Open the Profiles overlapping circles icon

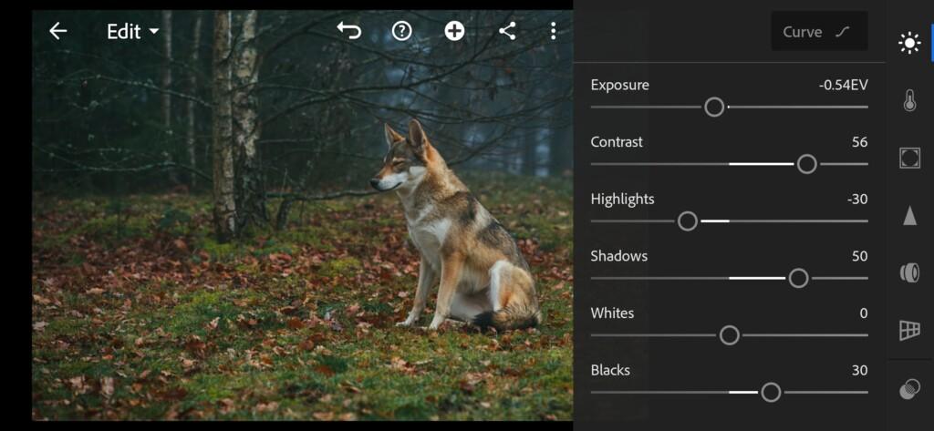pos(909,389)
